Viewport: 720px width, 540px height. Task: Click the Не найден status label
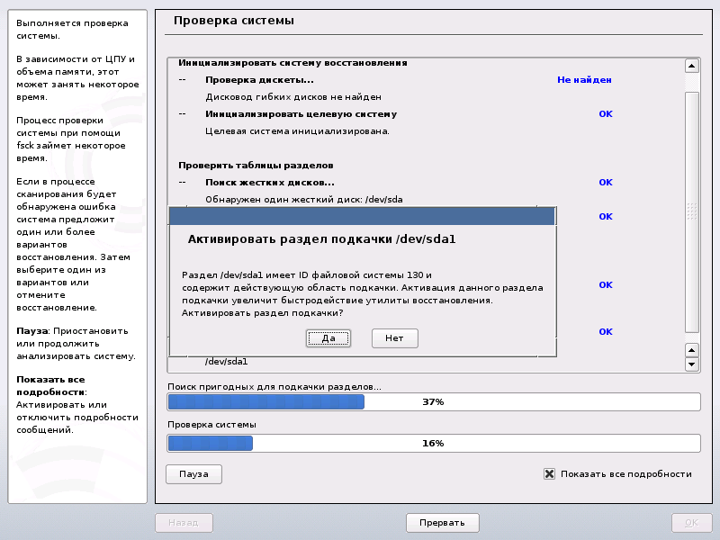[x=584, y=80]
